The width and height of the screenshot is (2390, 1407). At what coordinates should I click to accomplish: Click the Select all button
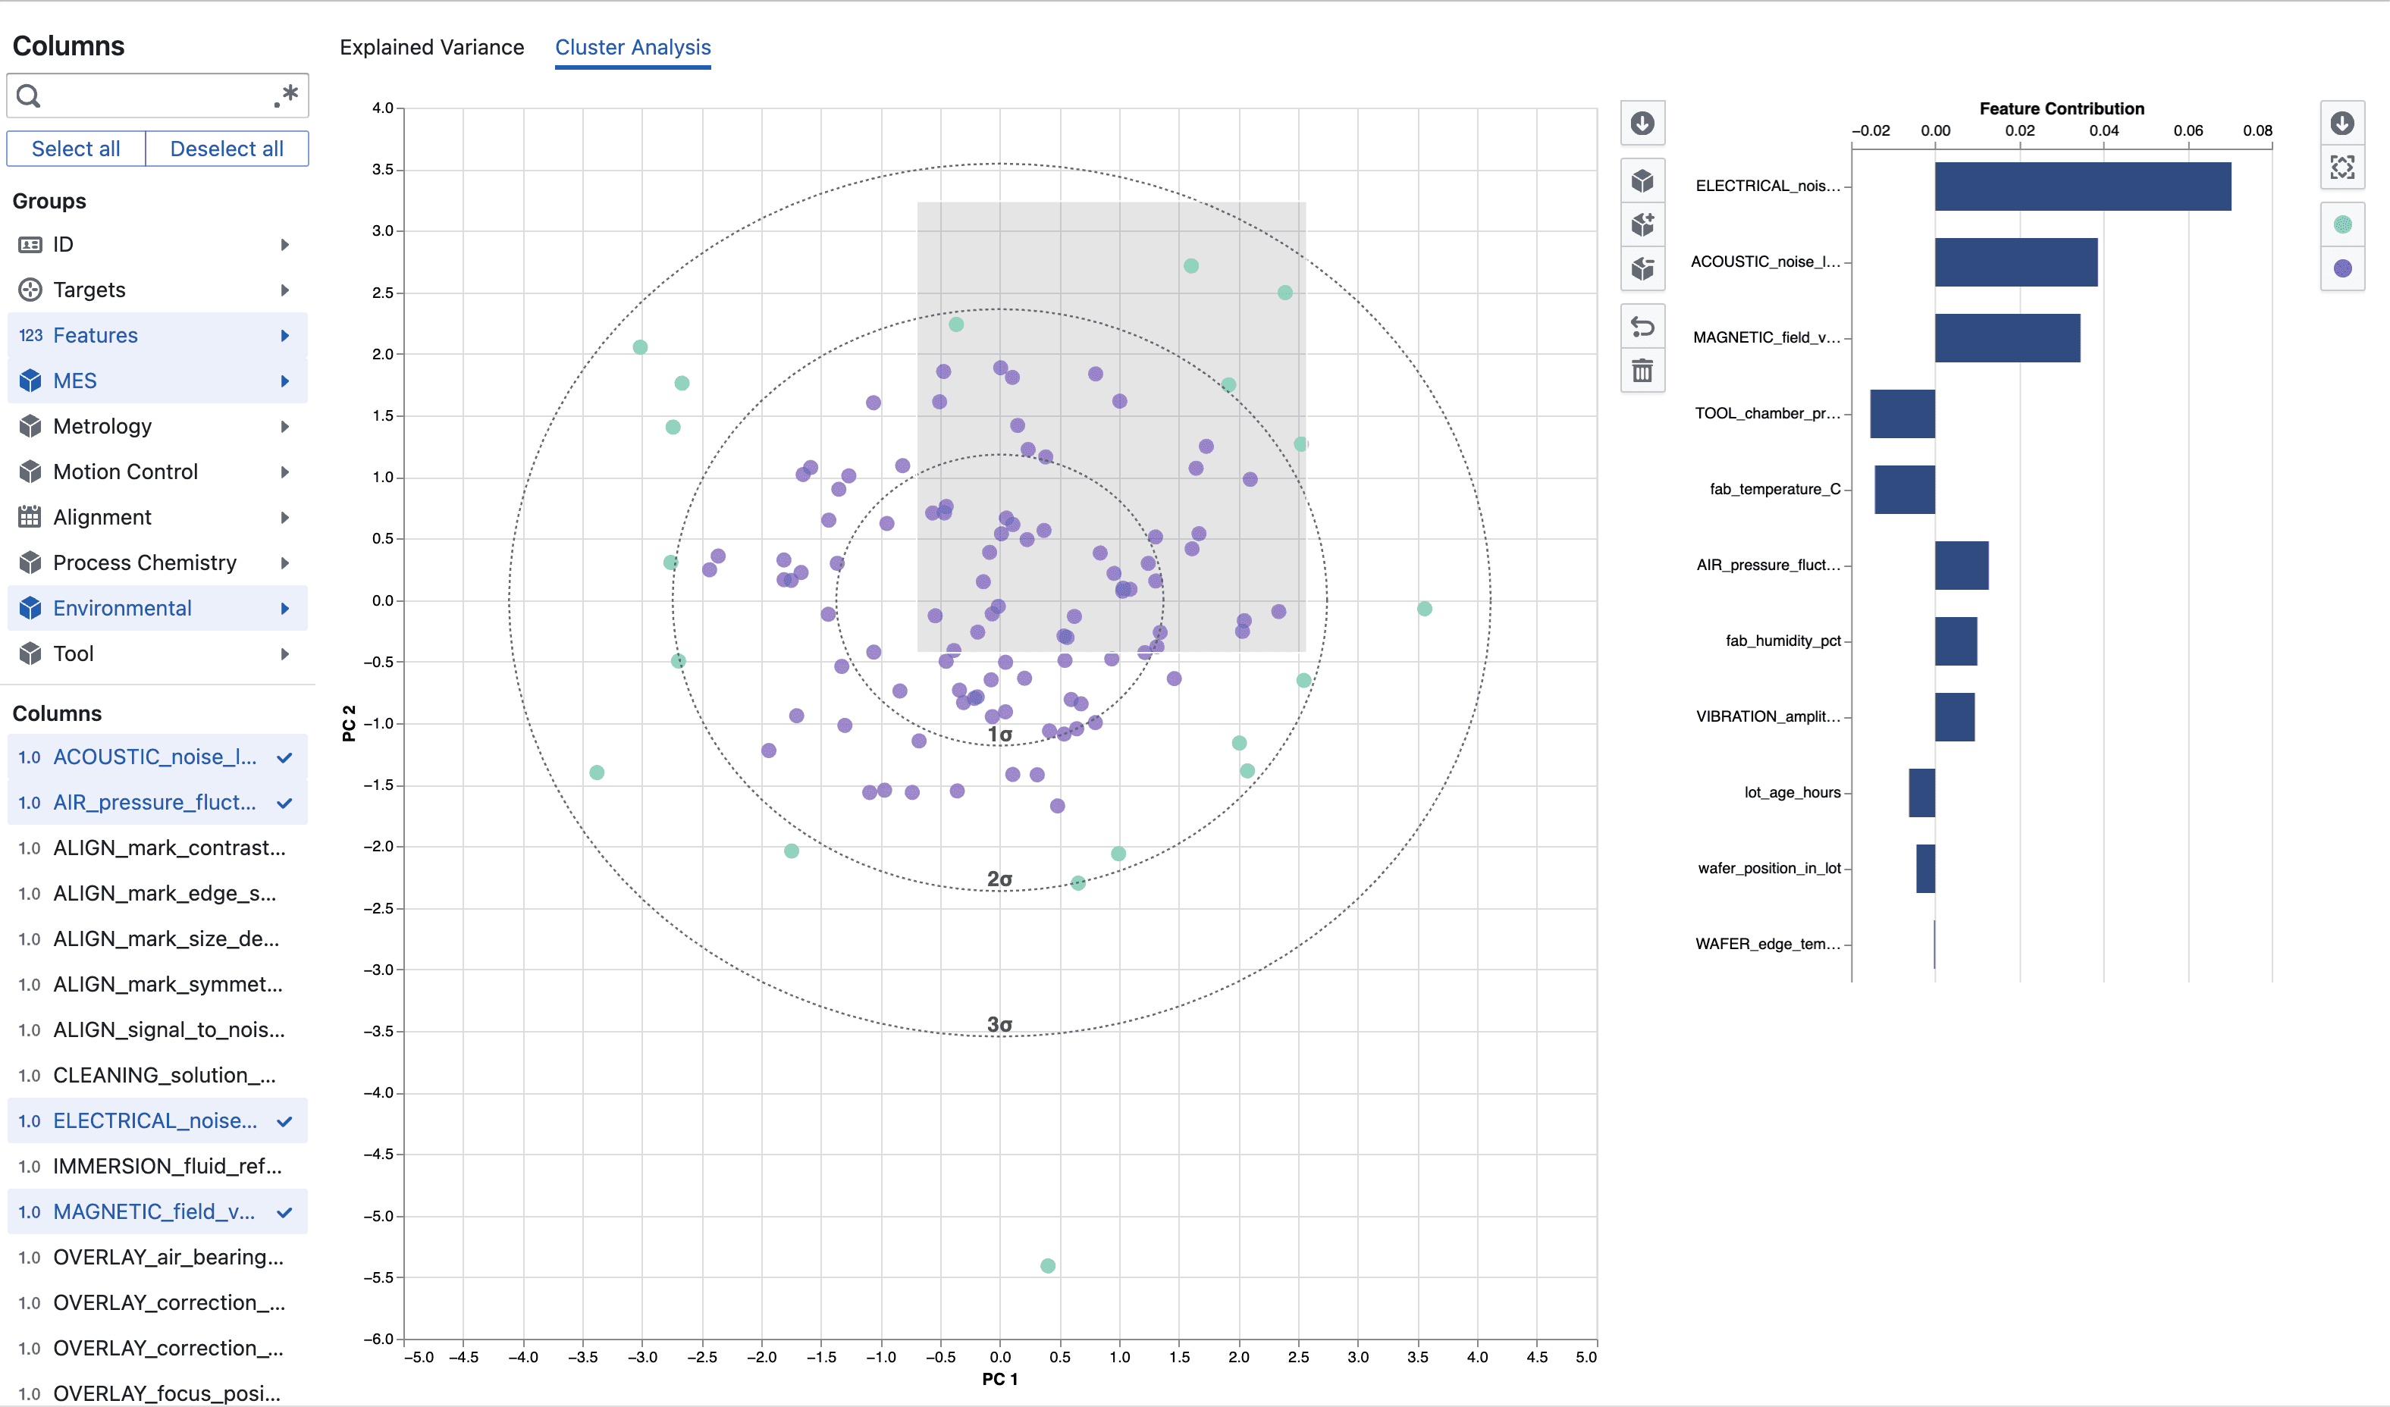76,148
